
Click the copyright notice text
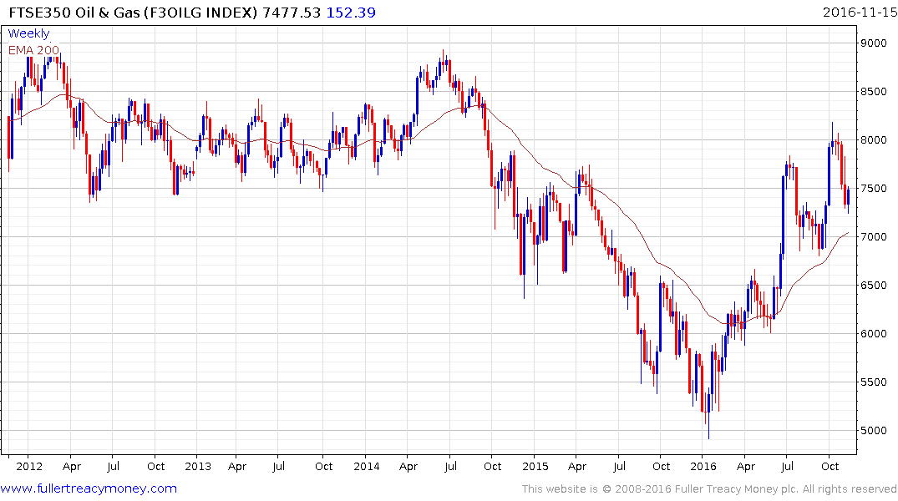(709, 489)
